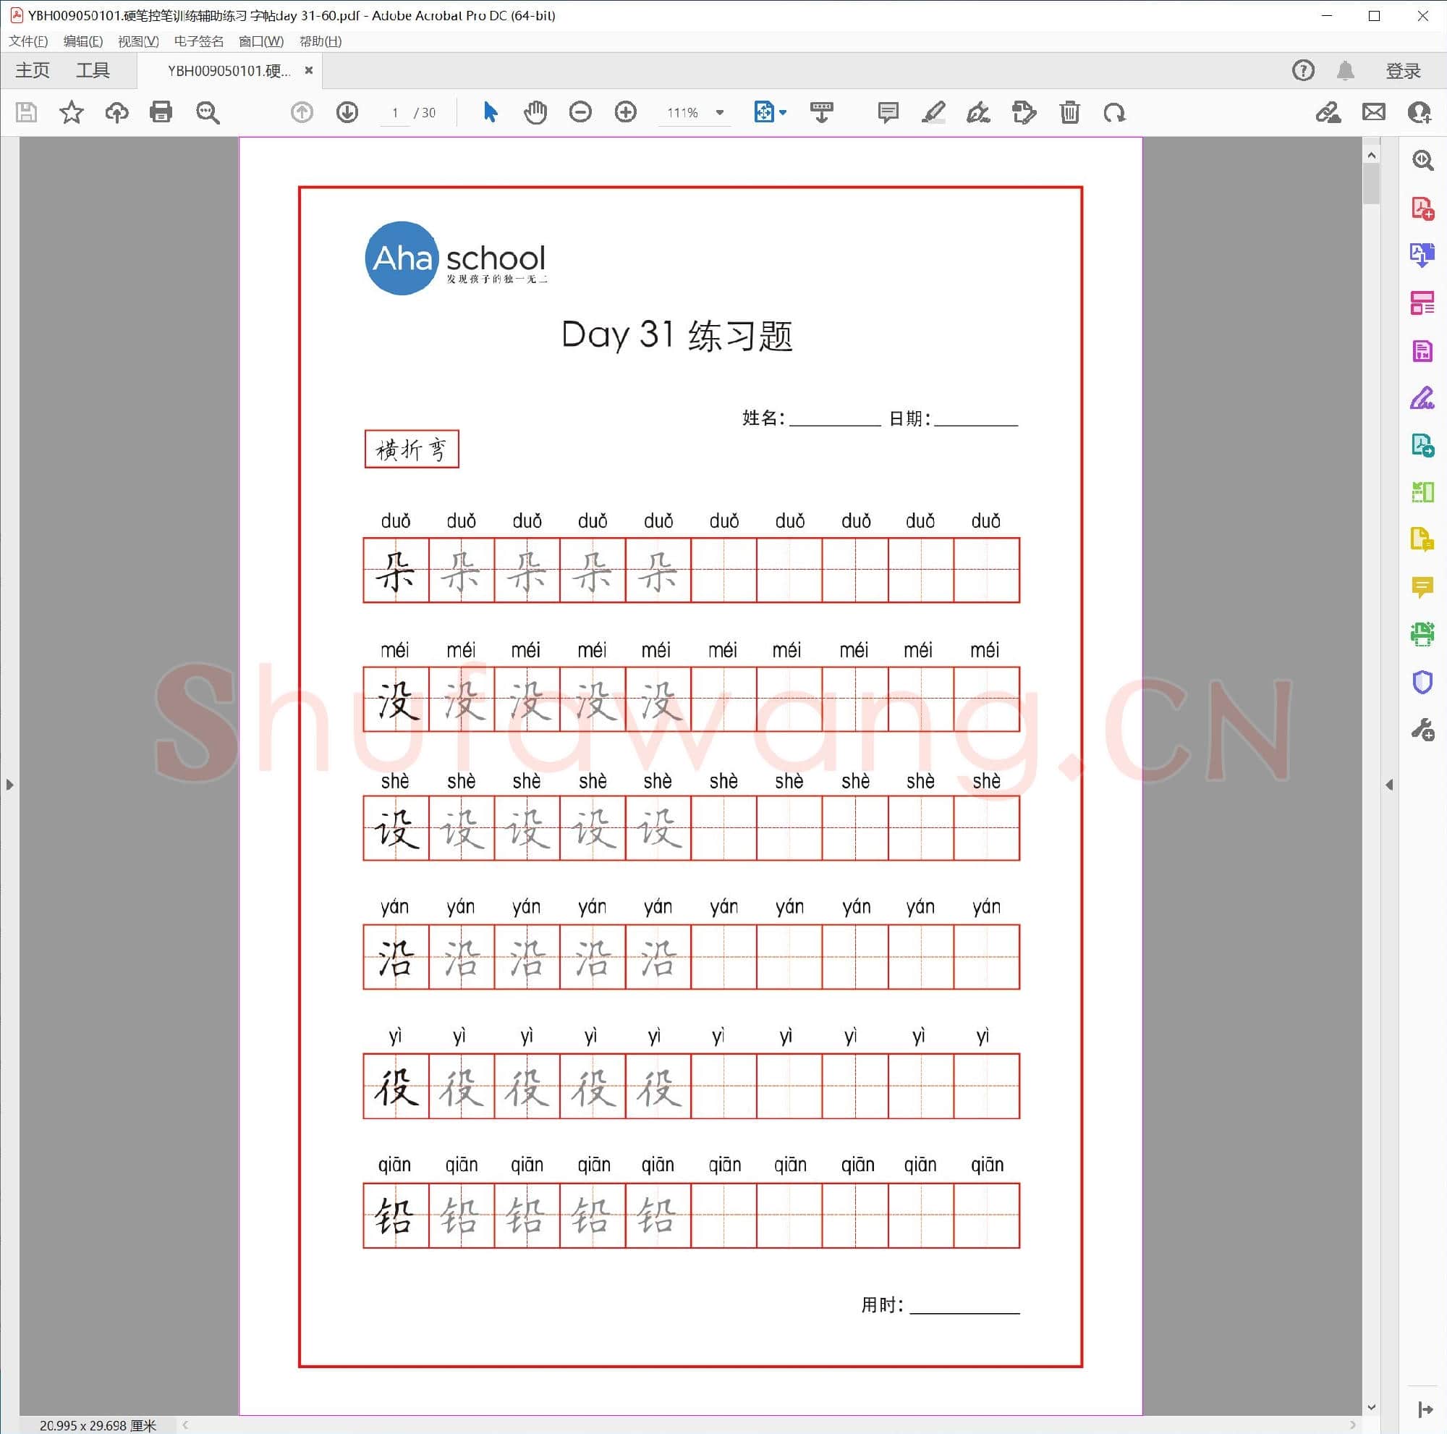1447x1434 pixels.
Task: Open Acrobat help via question mark button
Action: (1303, 69)
